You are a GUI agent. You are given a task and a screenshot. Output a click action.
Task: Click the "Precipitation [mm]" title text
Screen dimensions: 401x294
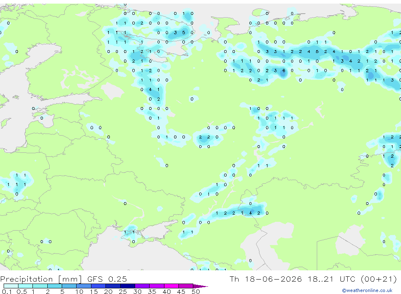[41, 279]
